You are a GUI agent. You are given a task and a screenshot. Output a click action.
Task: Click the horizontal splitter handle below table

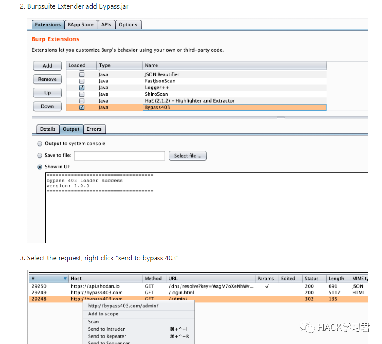point(281,118)
